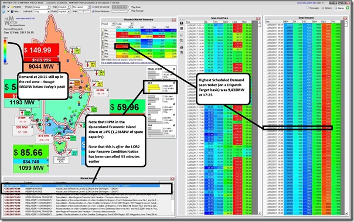The image size is (354, 222).
Task: Open the Today dropdown in Dispatch Market Summary
Action: coord(124,24)
